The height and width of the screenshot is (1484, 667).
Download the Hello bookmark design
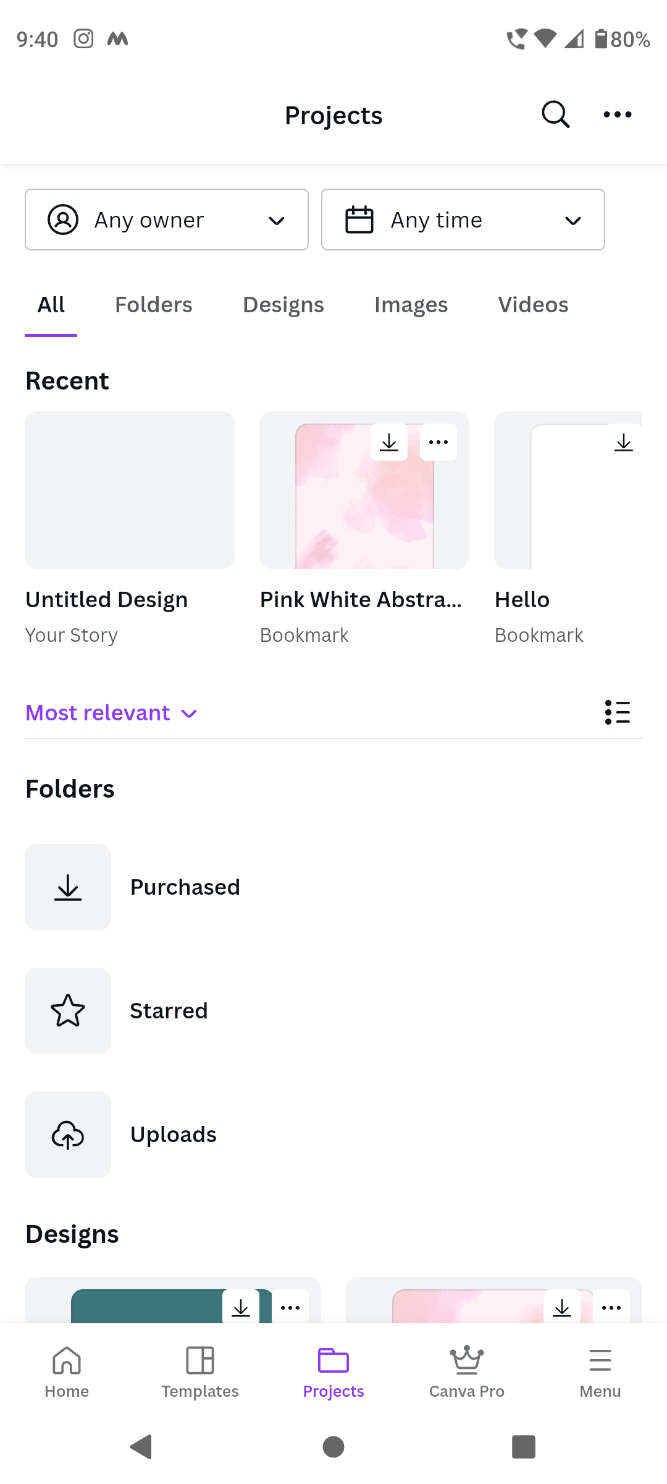click(x=624, y=442)
